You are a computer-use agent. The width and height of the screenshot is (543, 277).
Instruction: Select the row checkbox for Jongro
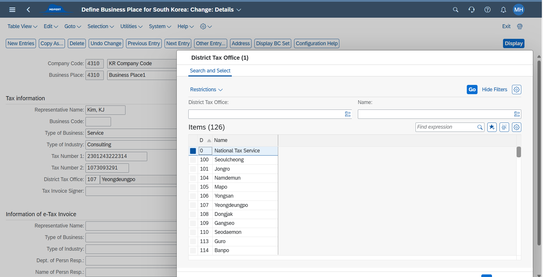point(193,169)
